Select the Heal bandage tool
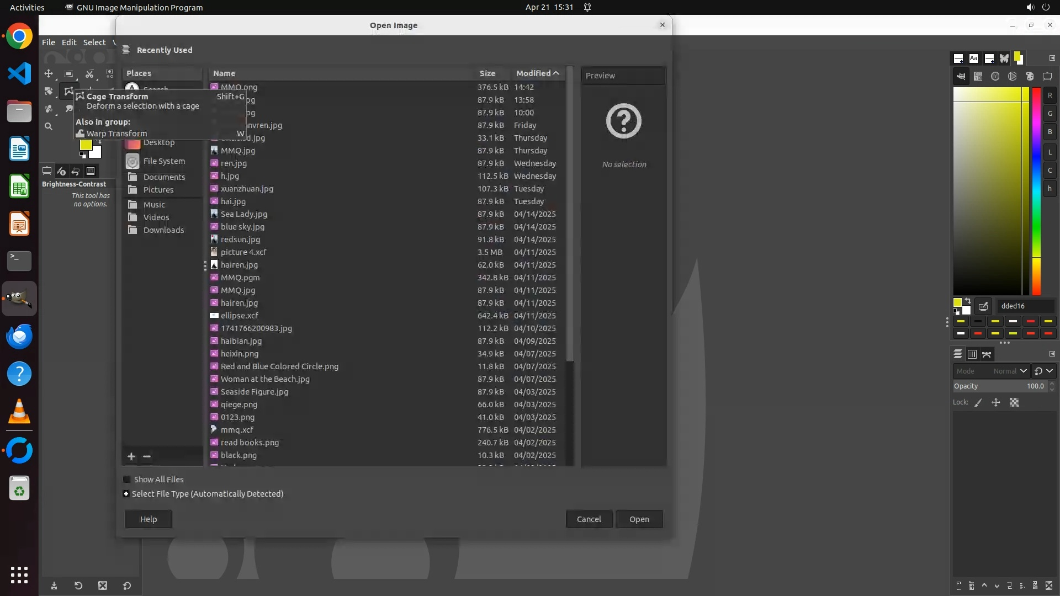 pos(49,109)
